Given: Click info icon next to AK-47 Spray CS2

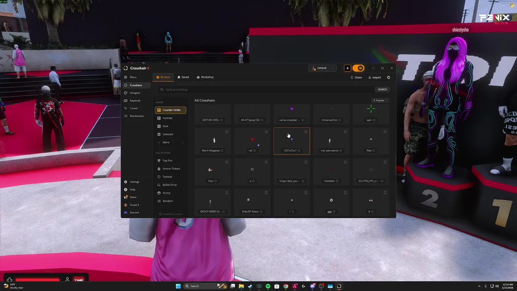Looking at the screenshot, I should pos(262,120).
